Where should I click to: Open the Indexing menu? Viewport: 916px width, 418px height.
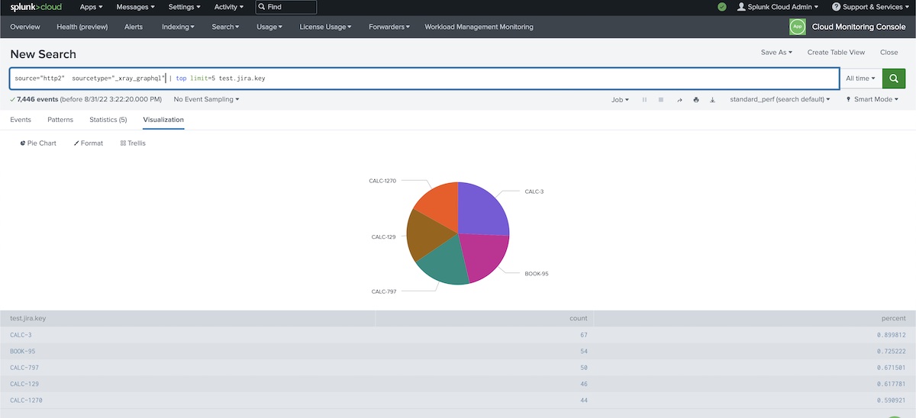coord(178,27)
